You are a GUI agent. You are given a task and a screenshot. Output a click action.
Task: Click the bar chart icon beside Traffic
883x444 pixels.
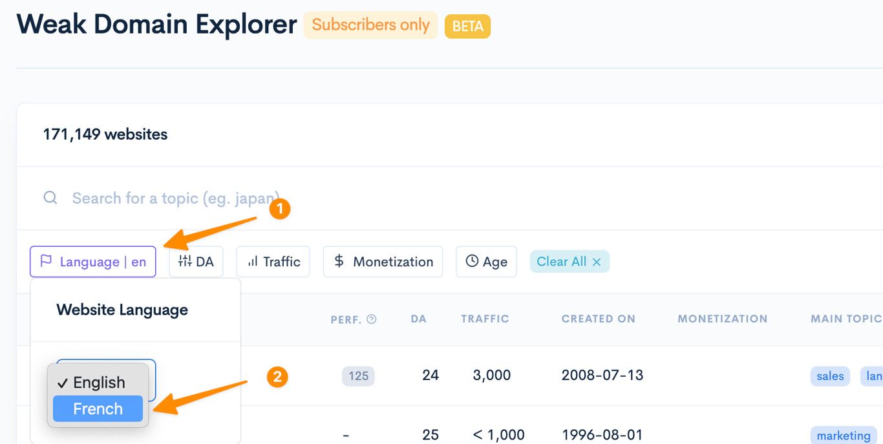click(x=253, y=261)
